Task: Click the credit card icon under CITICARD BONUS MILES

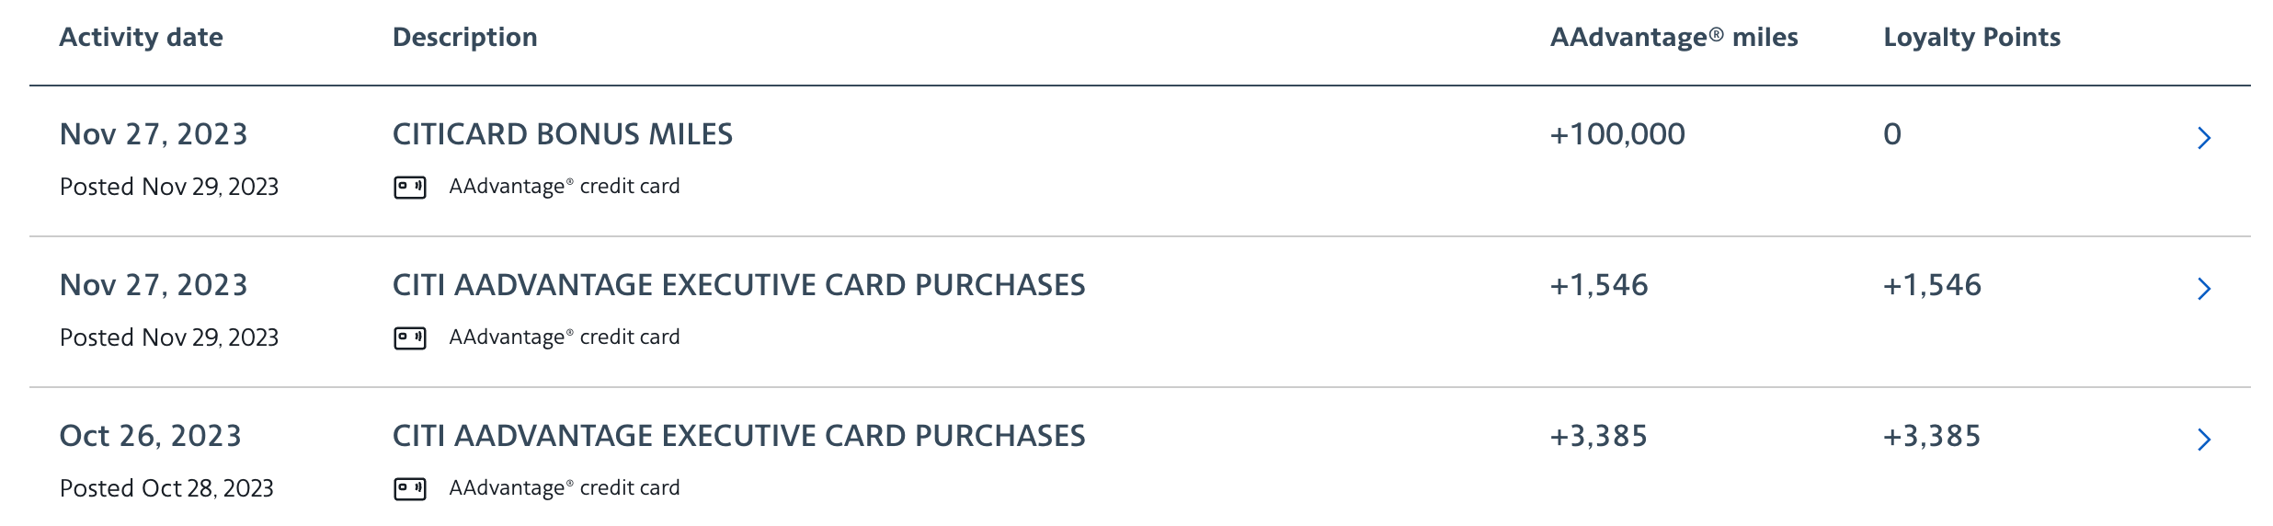Action: coord(409,188)
